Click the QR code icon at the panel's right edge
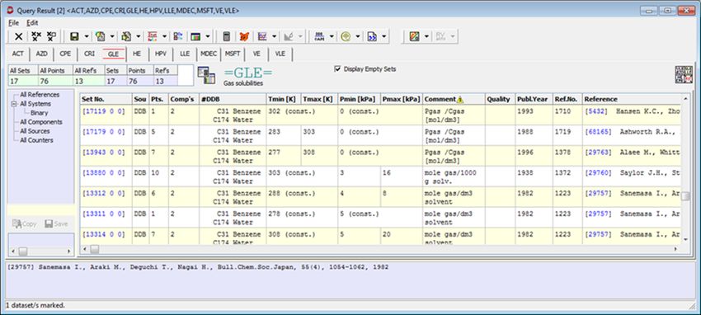Viewport: 701px width, 315px height. tap(684, 74)
